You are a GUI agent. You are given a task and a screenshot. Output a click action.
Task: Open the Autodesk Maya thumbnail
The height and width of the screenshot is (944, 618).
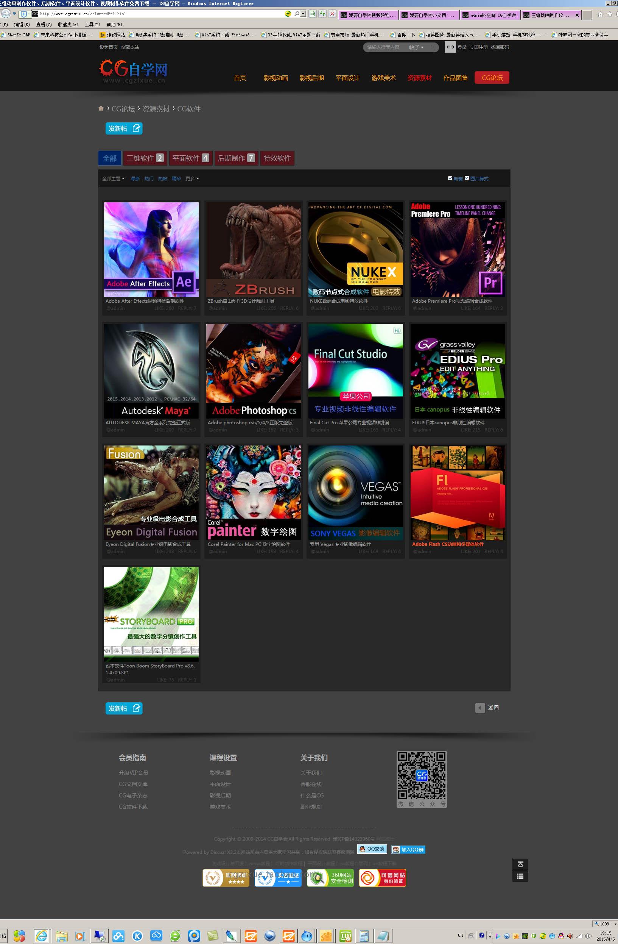(x=151, y=371)
